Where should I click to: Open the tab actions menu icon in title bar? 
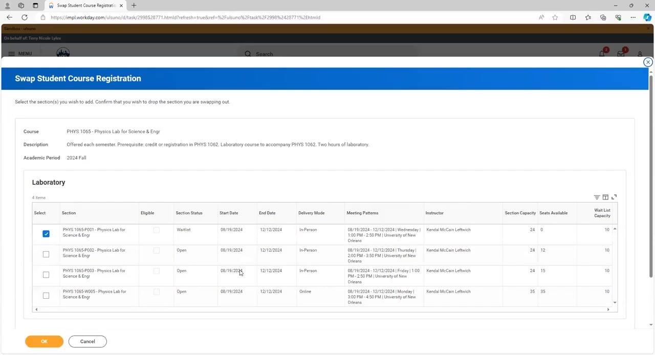[x=35, y=6]
